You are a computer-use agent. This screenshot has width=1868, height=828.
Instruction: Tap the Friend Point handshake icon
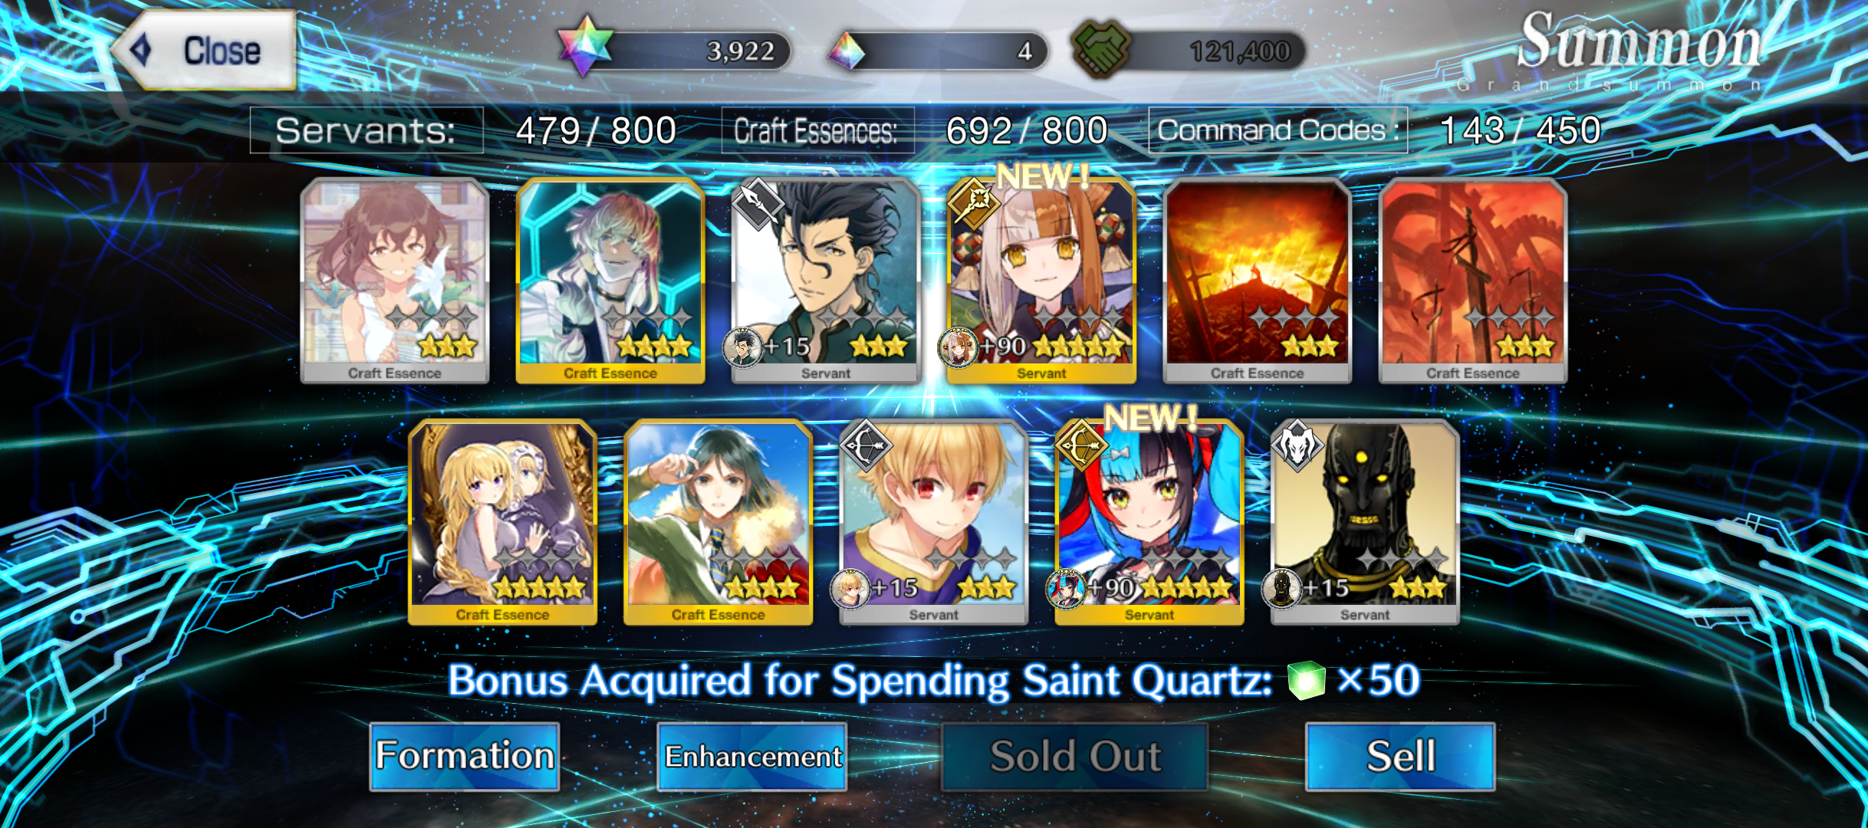(1101, 49)
